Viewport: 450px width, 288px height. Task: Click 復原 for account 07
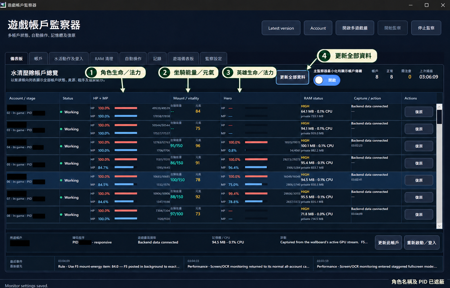419,197
